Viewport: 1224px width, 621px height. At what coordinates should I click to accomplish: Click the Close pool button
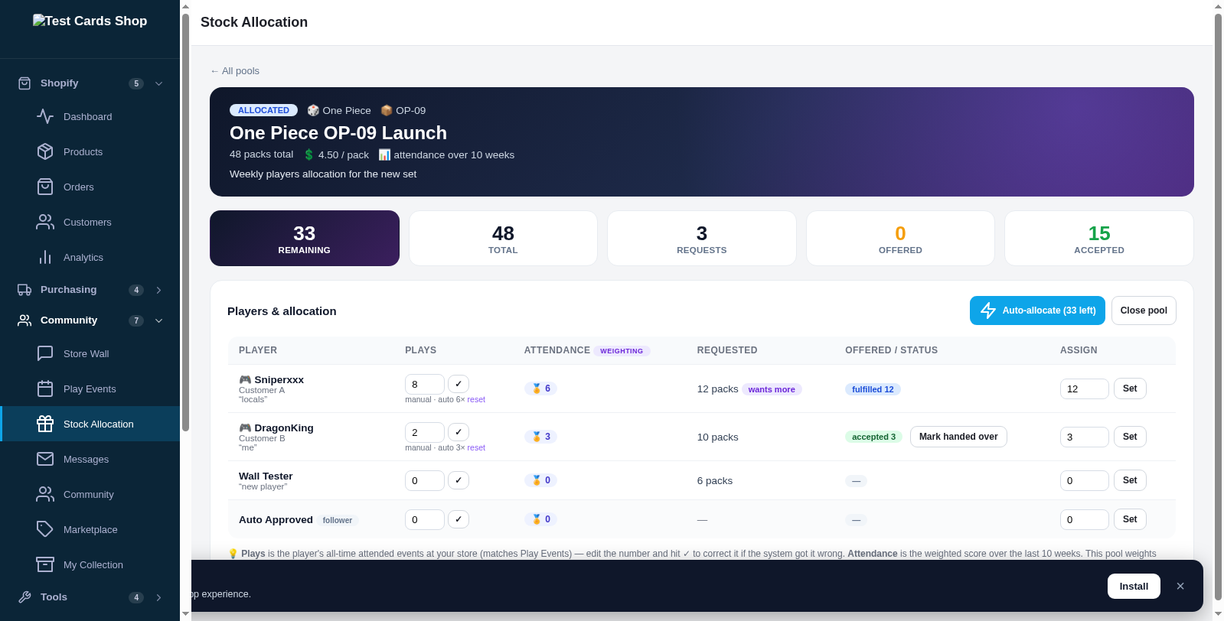pos(1144,310)
